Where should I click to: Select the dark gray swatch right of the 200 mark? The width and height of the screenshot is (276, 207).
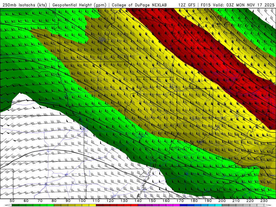tap(226, 205)
